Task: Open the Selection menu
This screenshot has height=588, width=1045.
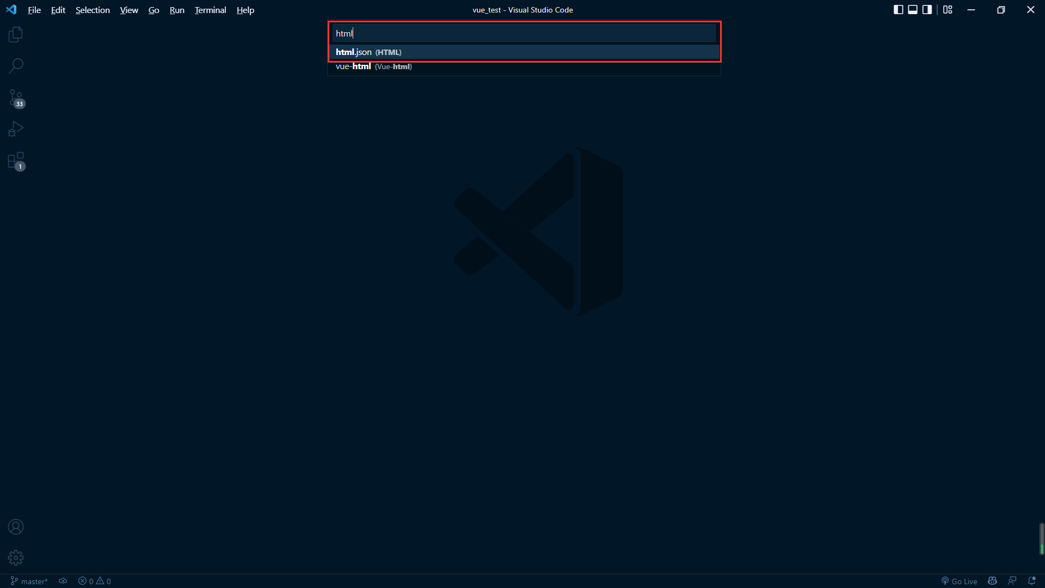Action: pyautogui.click(x=93, y=10)
